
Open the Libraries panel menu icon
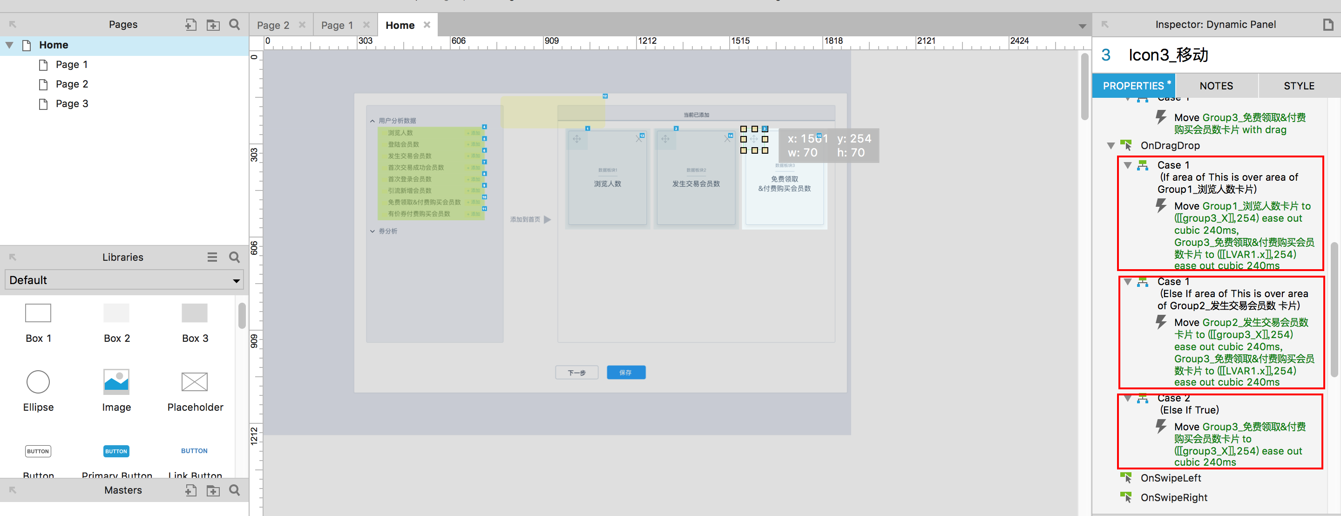tap(212, 257)
